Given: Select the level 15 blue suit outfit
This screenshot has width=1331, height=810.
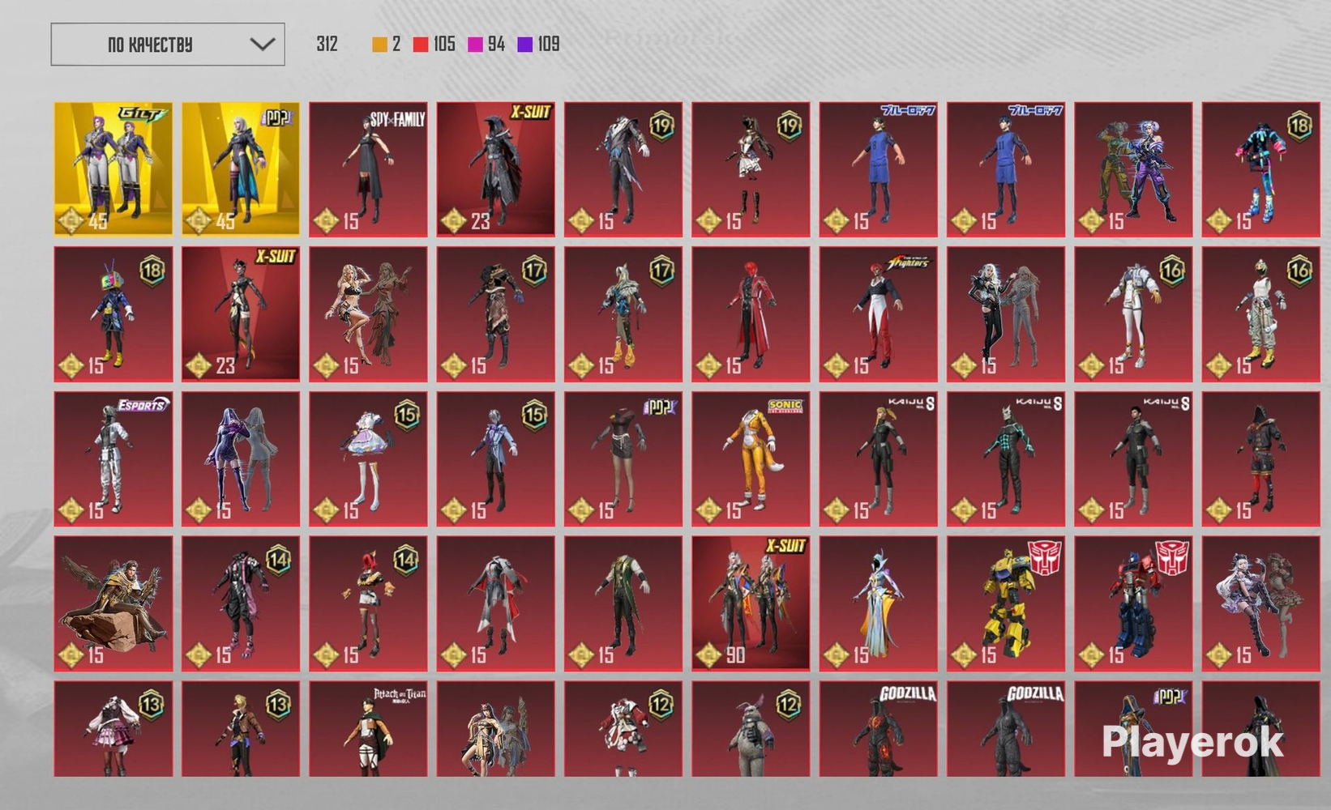Looking at the screenshot, I should point(496,459).
